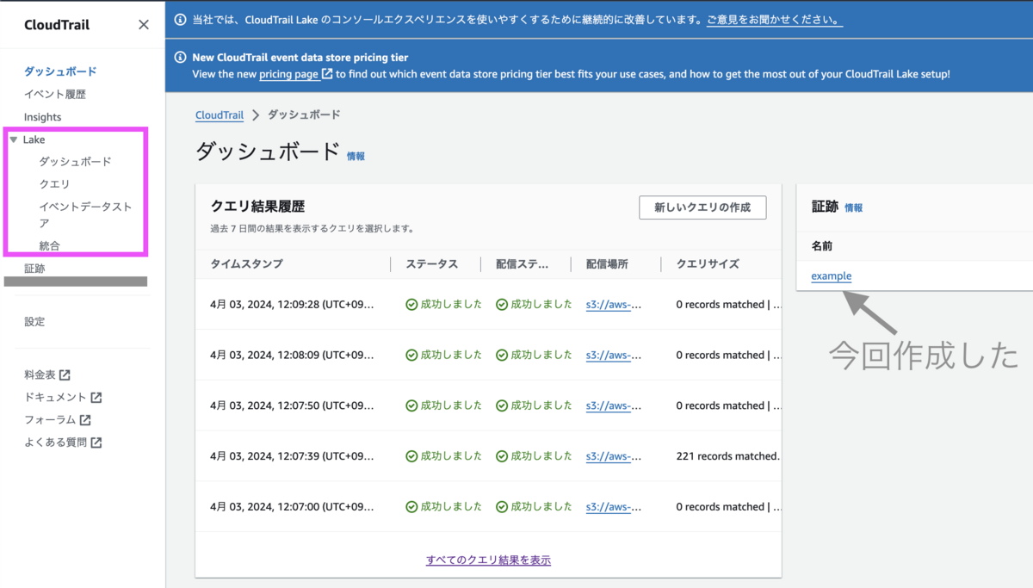Click すべてのクエリ結果を表示 link
This screenshot has height=588, width=1033.
point(488,560)
